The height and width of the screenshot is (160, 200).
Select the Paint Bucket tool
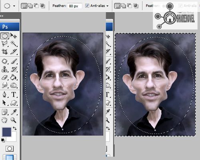pos(14,77)
